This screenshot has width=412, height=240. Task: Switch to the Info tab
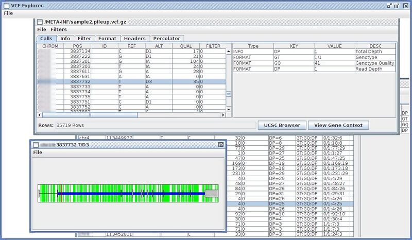(x=65, y=38)
